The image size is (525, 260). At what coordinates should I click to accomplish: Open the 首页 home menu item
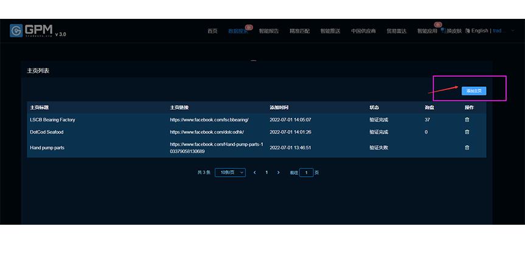pos(212,31)
